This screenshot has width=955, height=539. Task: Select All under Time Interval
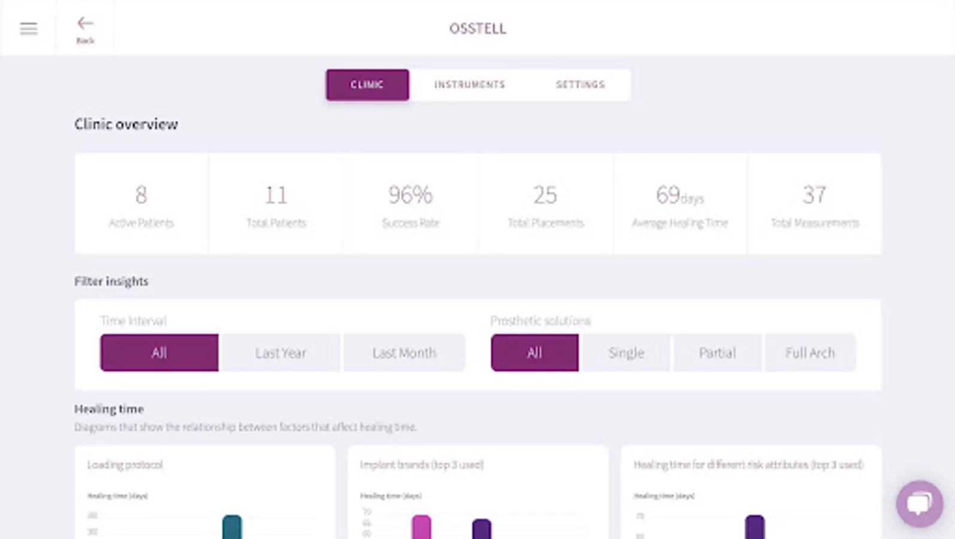point(159,353)
